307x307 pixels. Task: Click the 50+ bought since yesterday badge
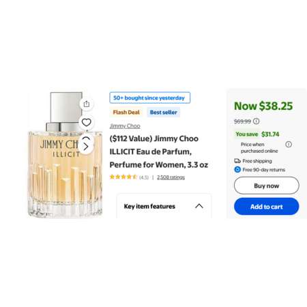pyautogui.click(x=150, y=98)
